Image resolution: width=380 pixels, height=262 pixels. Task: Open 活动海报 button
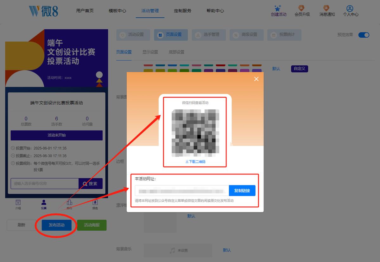click(x=92, y=225)
